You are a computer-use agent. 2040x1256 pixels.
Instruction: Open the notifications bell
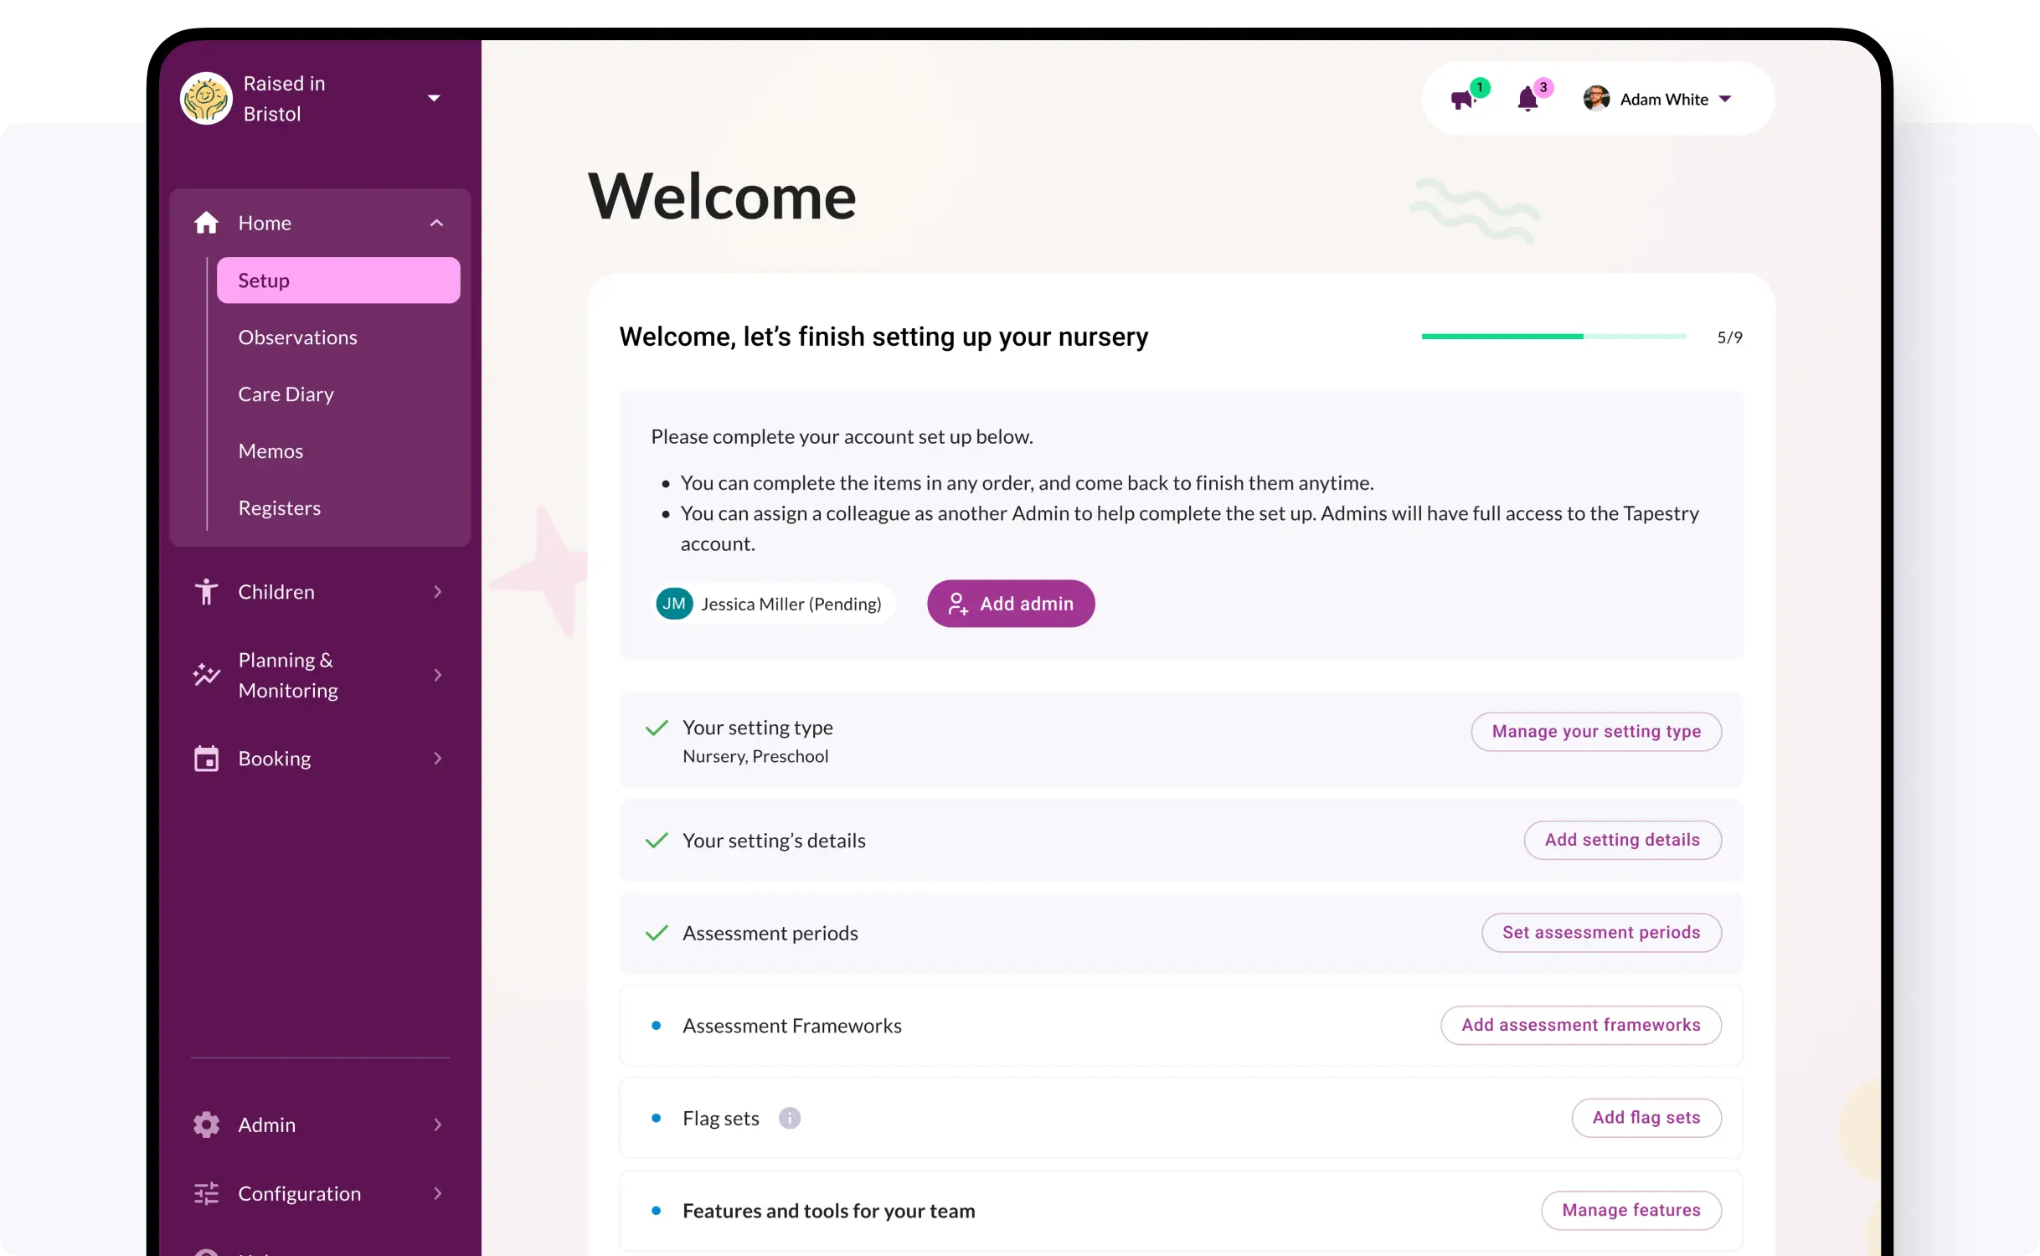pyautogui.click(x=1527, y=100)
